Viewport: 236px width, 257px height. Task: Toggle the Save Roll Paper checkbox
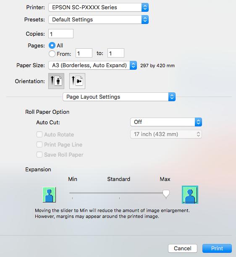tap(39, 155)
